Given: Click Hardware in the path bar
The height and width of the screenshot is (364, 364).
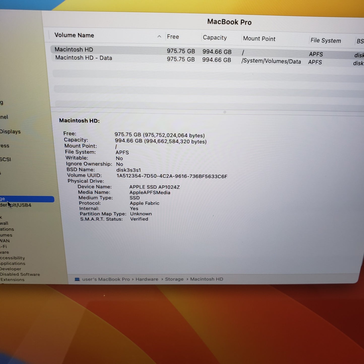Looking at the screenshot, I should 147,279.
